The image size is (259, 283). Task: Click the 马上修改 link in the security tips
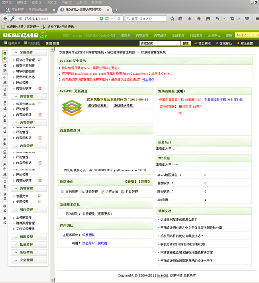click(x=148, y=79)
